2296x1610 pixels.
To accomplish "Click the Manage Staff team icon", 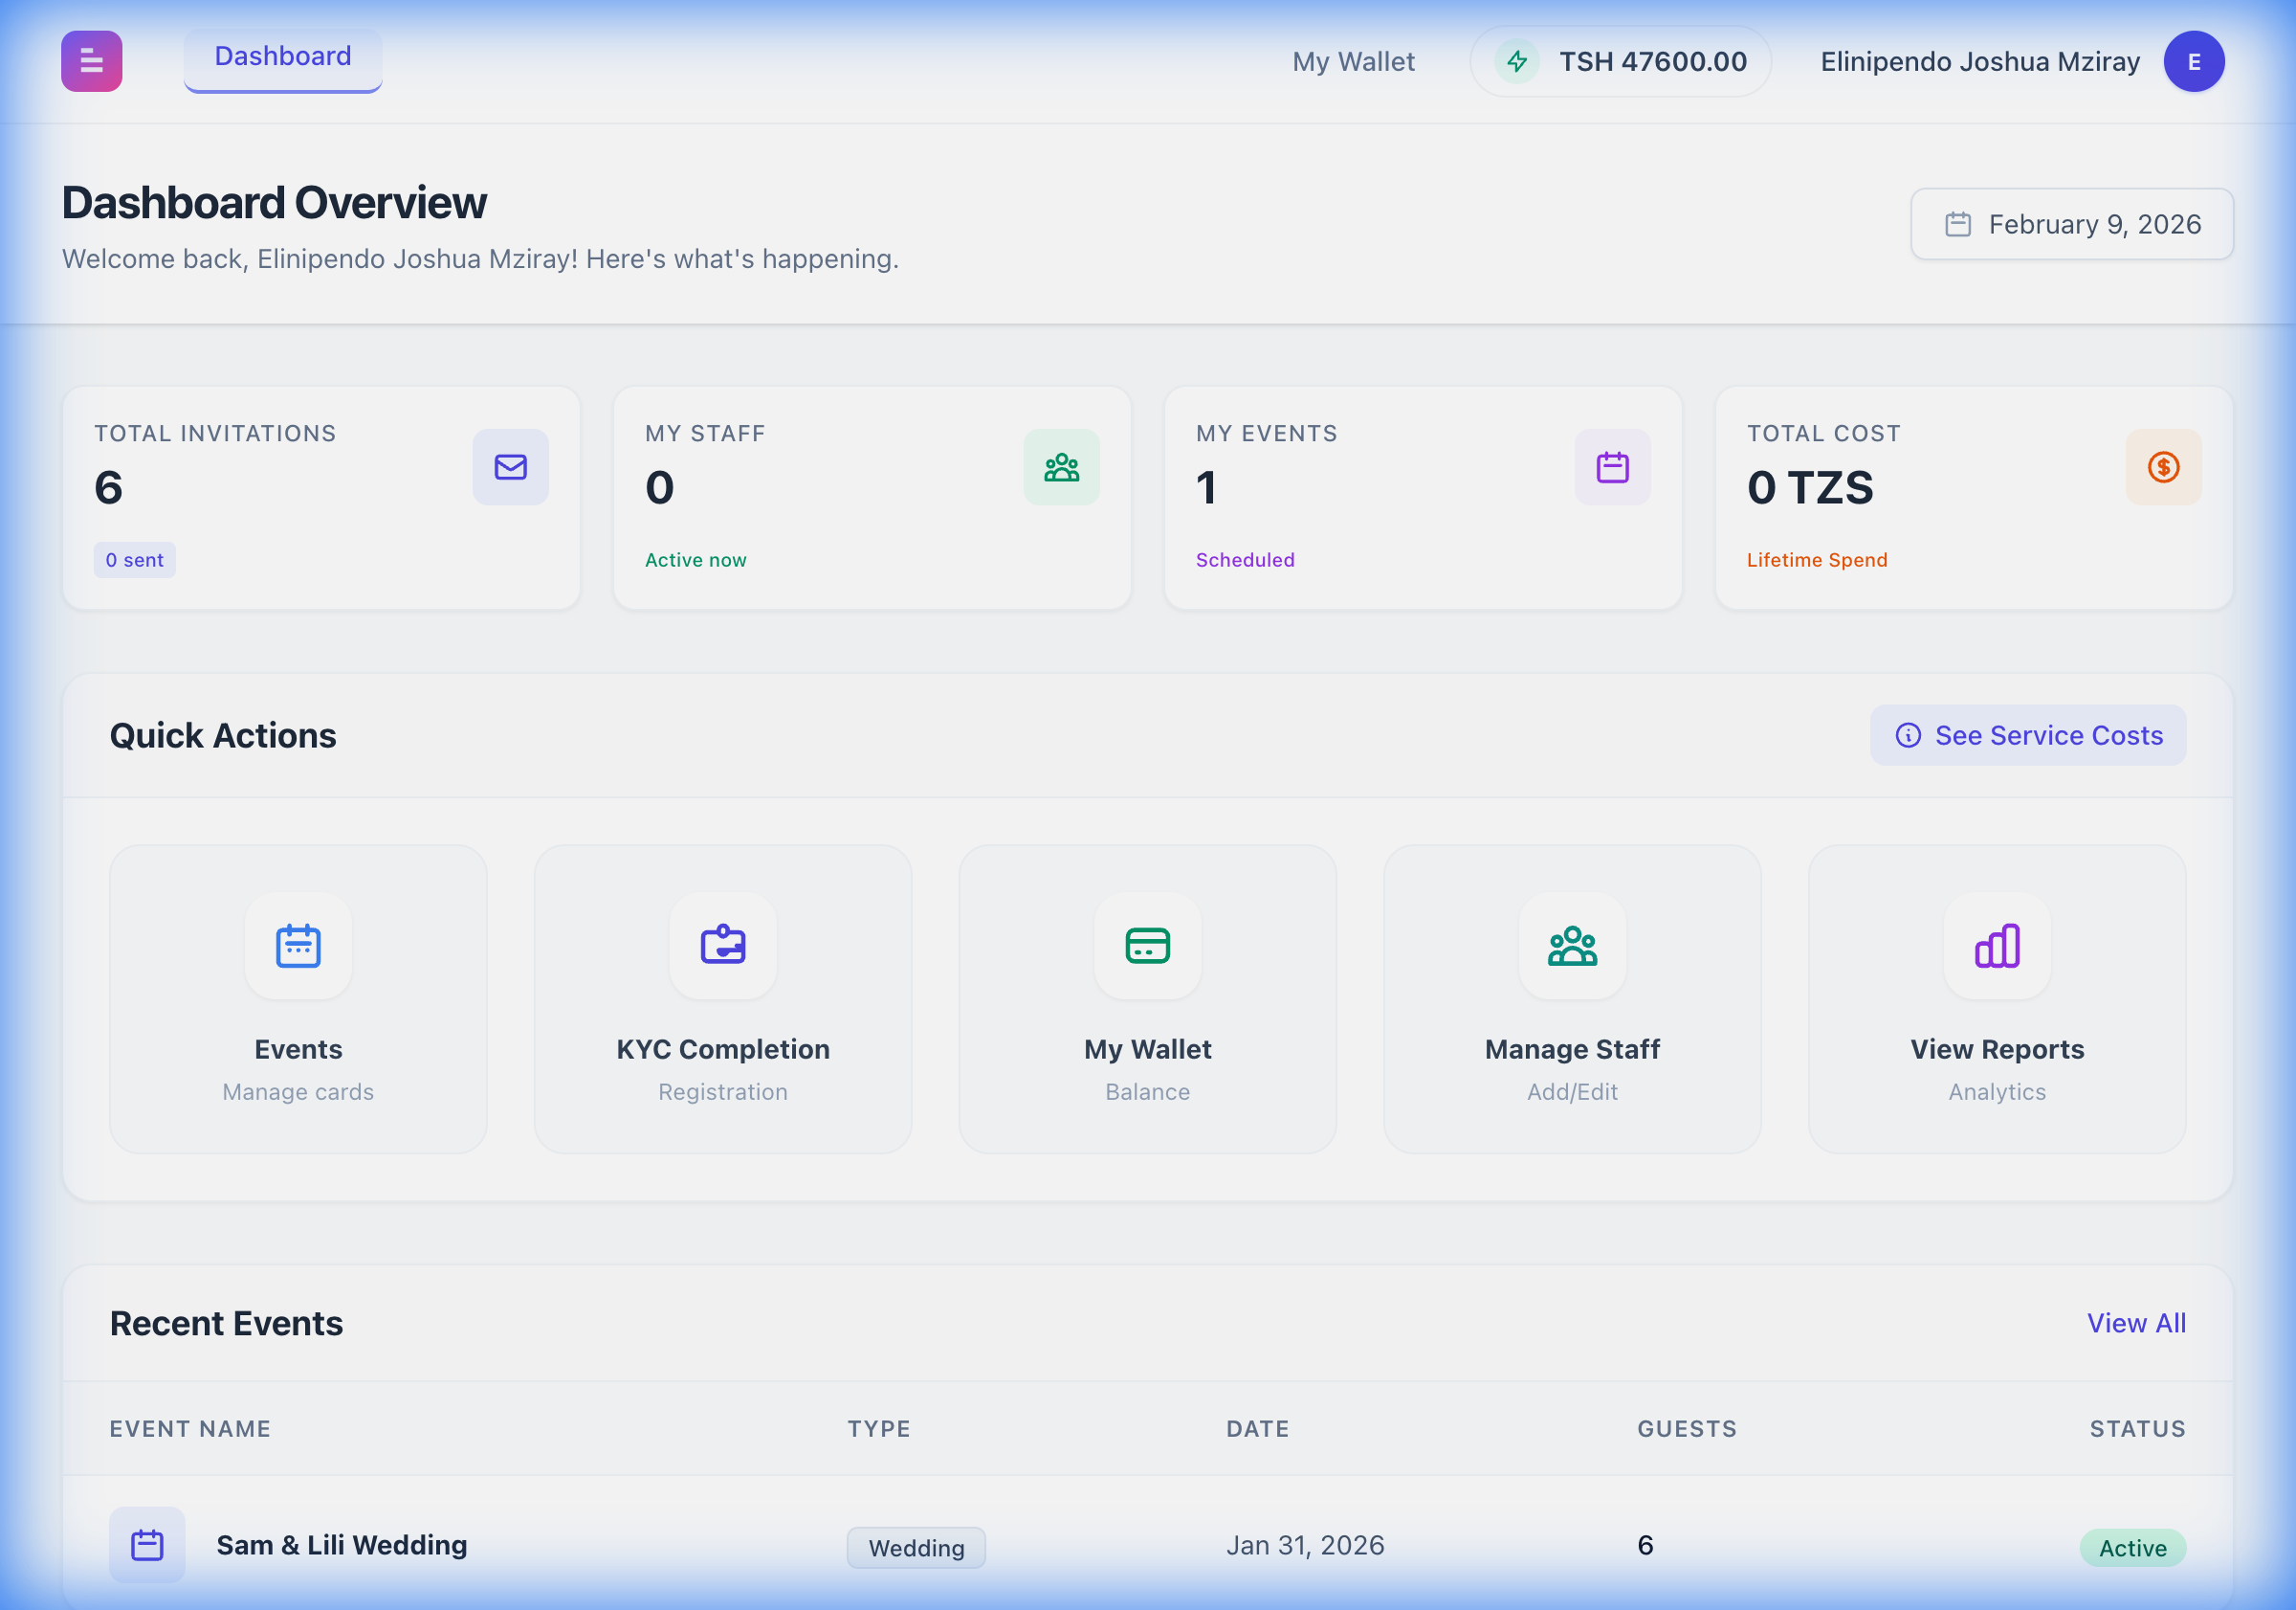I will (1572, 947).
